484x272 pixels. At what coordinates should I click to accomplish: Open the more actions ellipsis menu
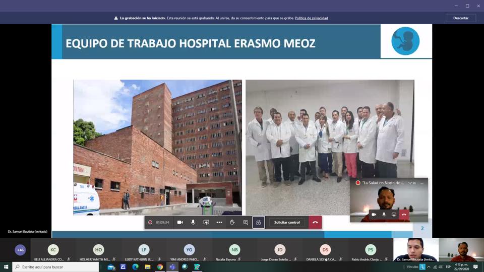(219, 222)
